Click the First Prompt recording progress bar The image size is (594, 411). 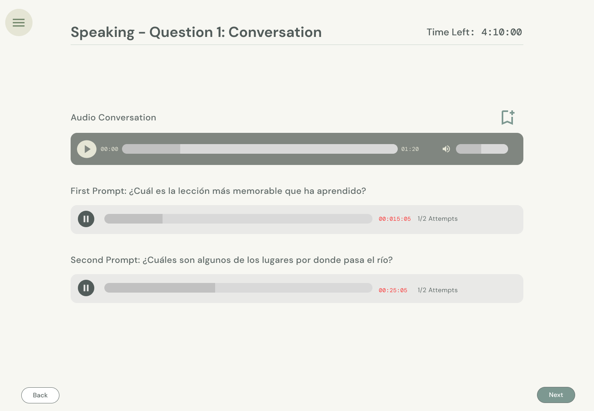[238, 219]
